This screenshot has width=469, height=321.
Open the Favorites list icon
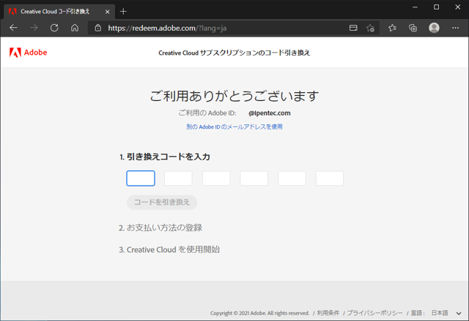[x=392, y=28]
